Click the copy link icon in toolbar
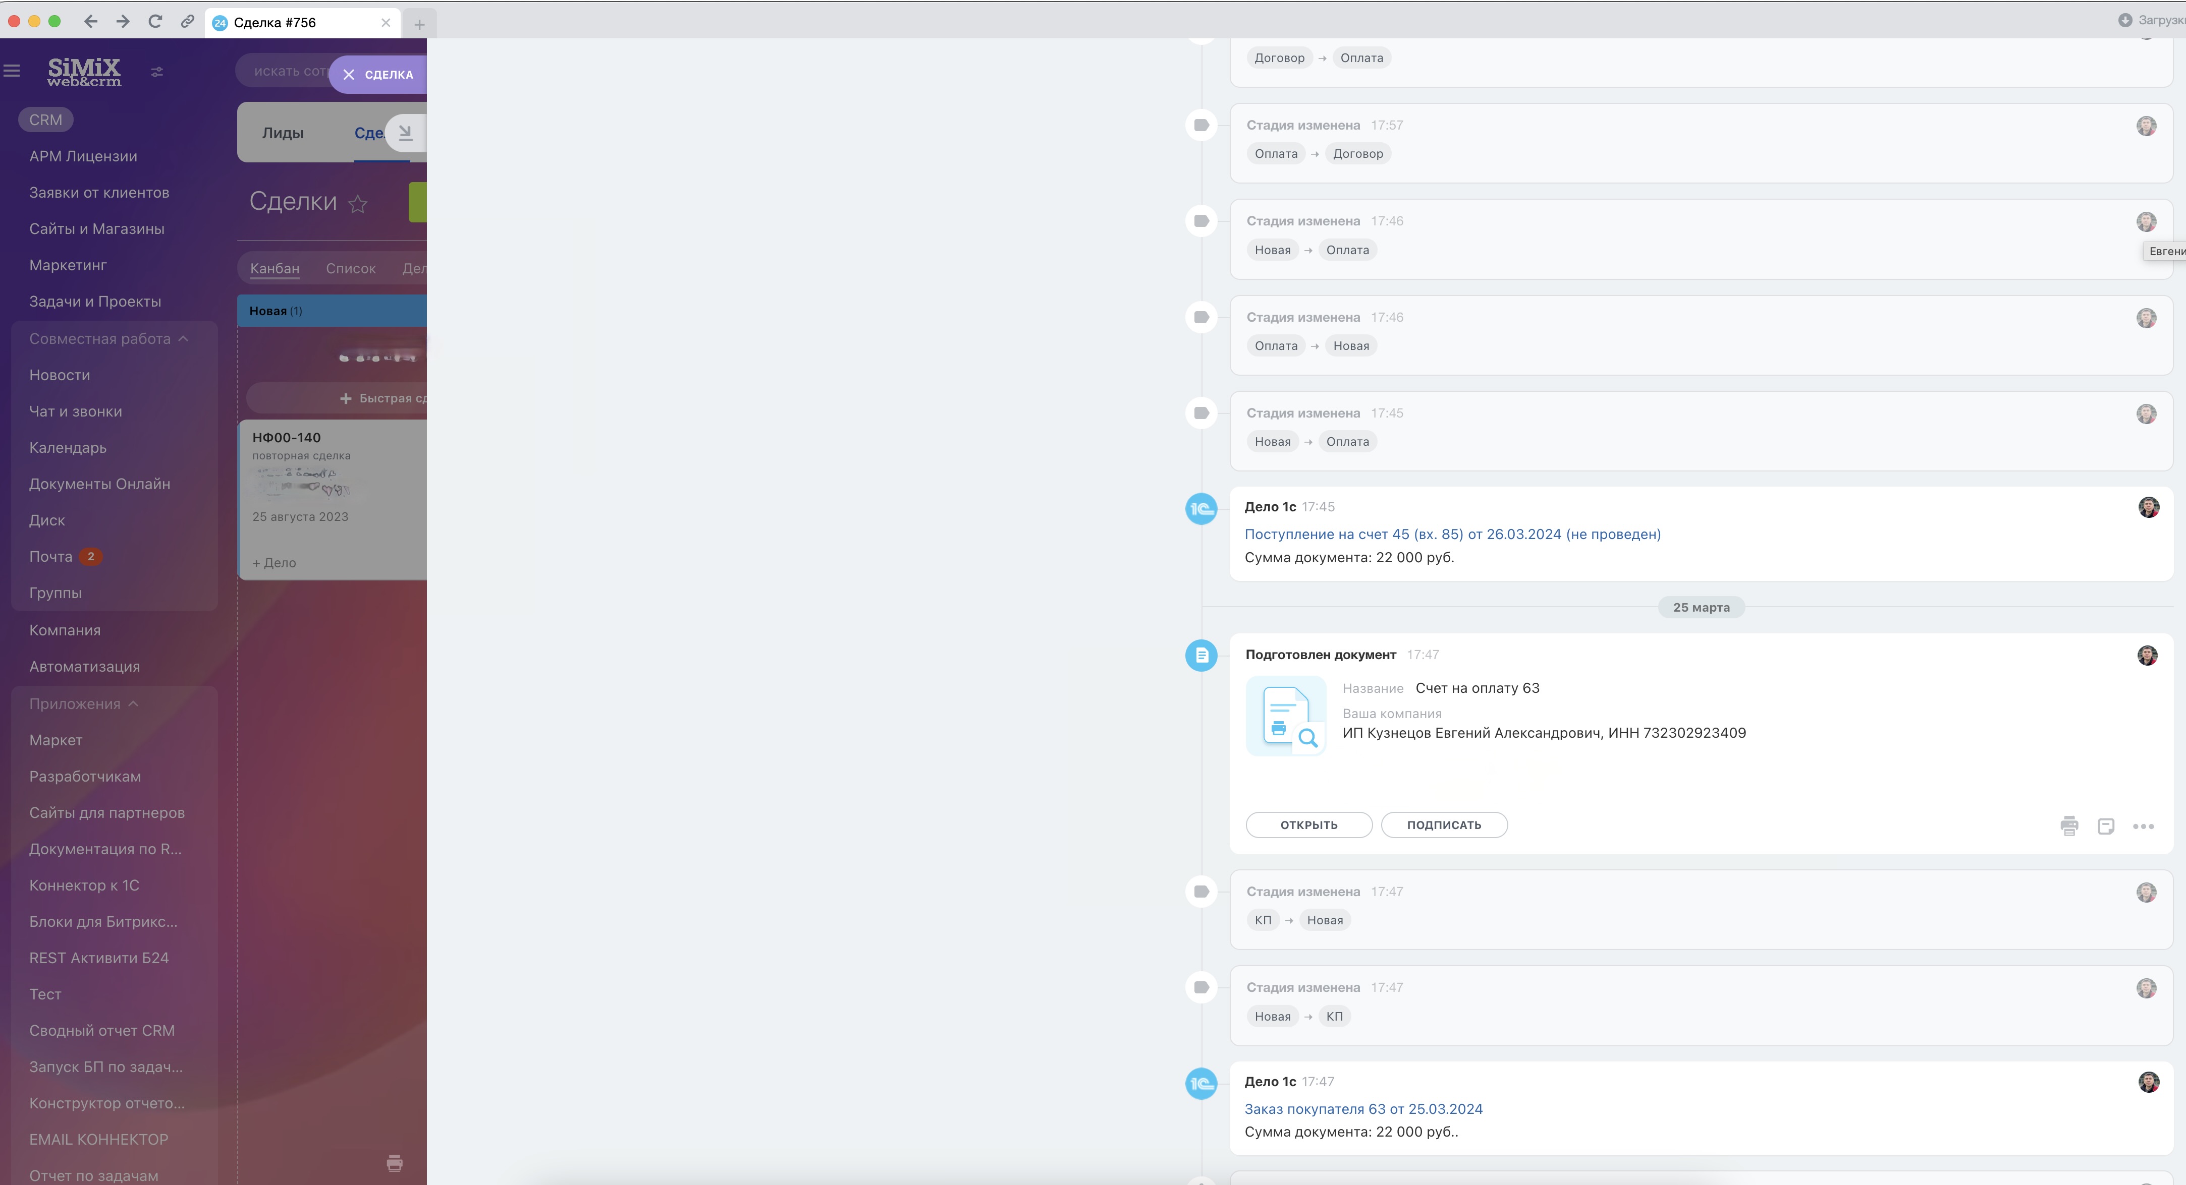Image resolution: width=2186 pixels, height=1185 pixels. point(188,22)
